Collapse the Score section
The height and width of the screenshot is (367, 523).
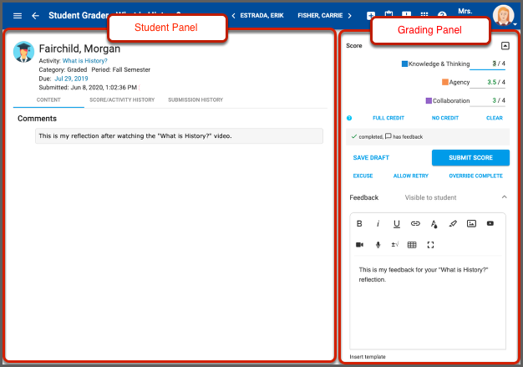click(505, 46)
